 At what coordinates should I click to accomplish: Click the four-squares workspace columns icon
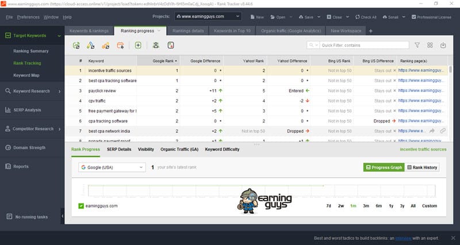(x=430, y=45)
